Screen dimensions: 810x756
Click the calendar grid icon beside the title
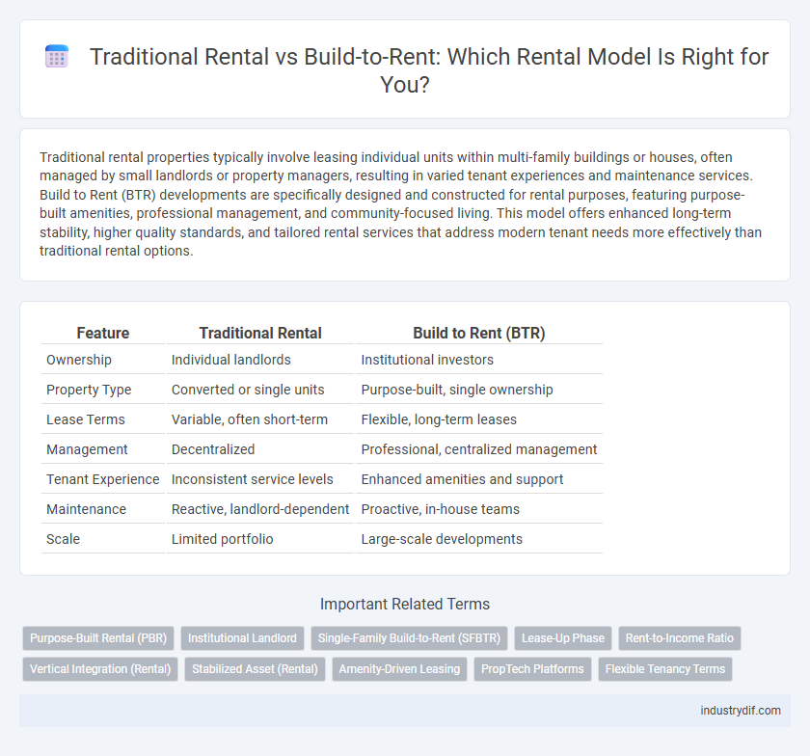point(57,56)
